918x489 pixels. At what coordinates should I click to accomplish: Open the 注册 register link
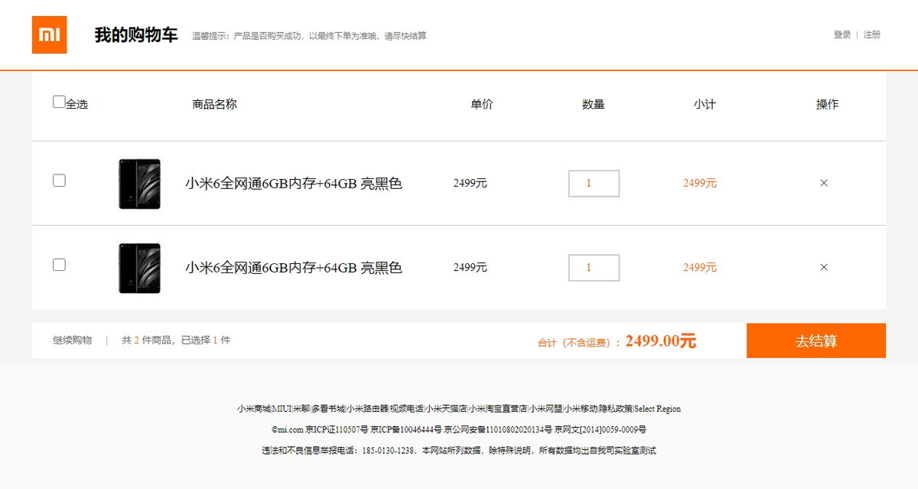[x=872, y=34]
